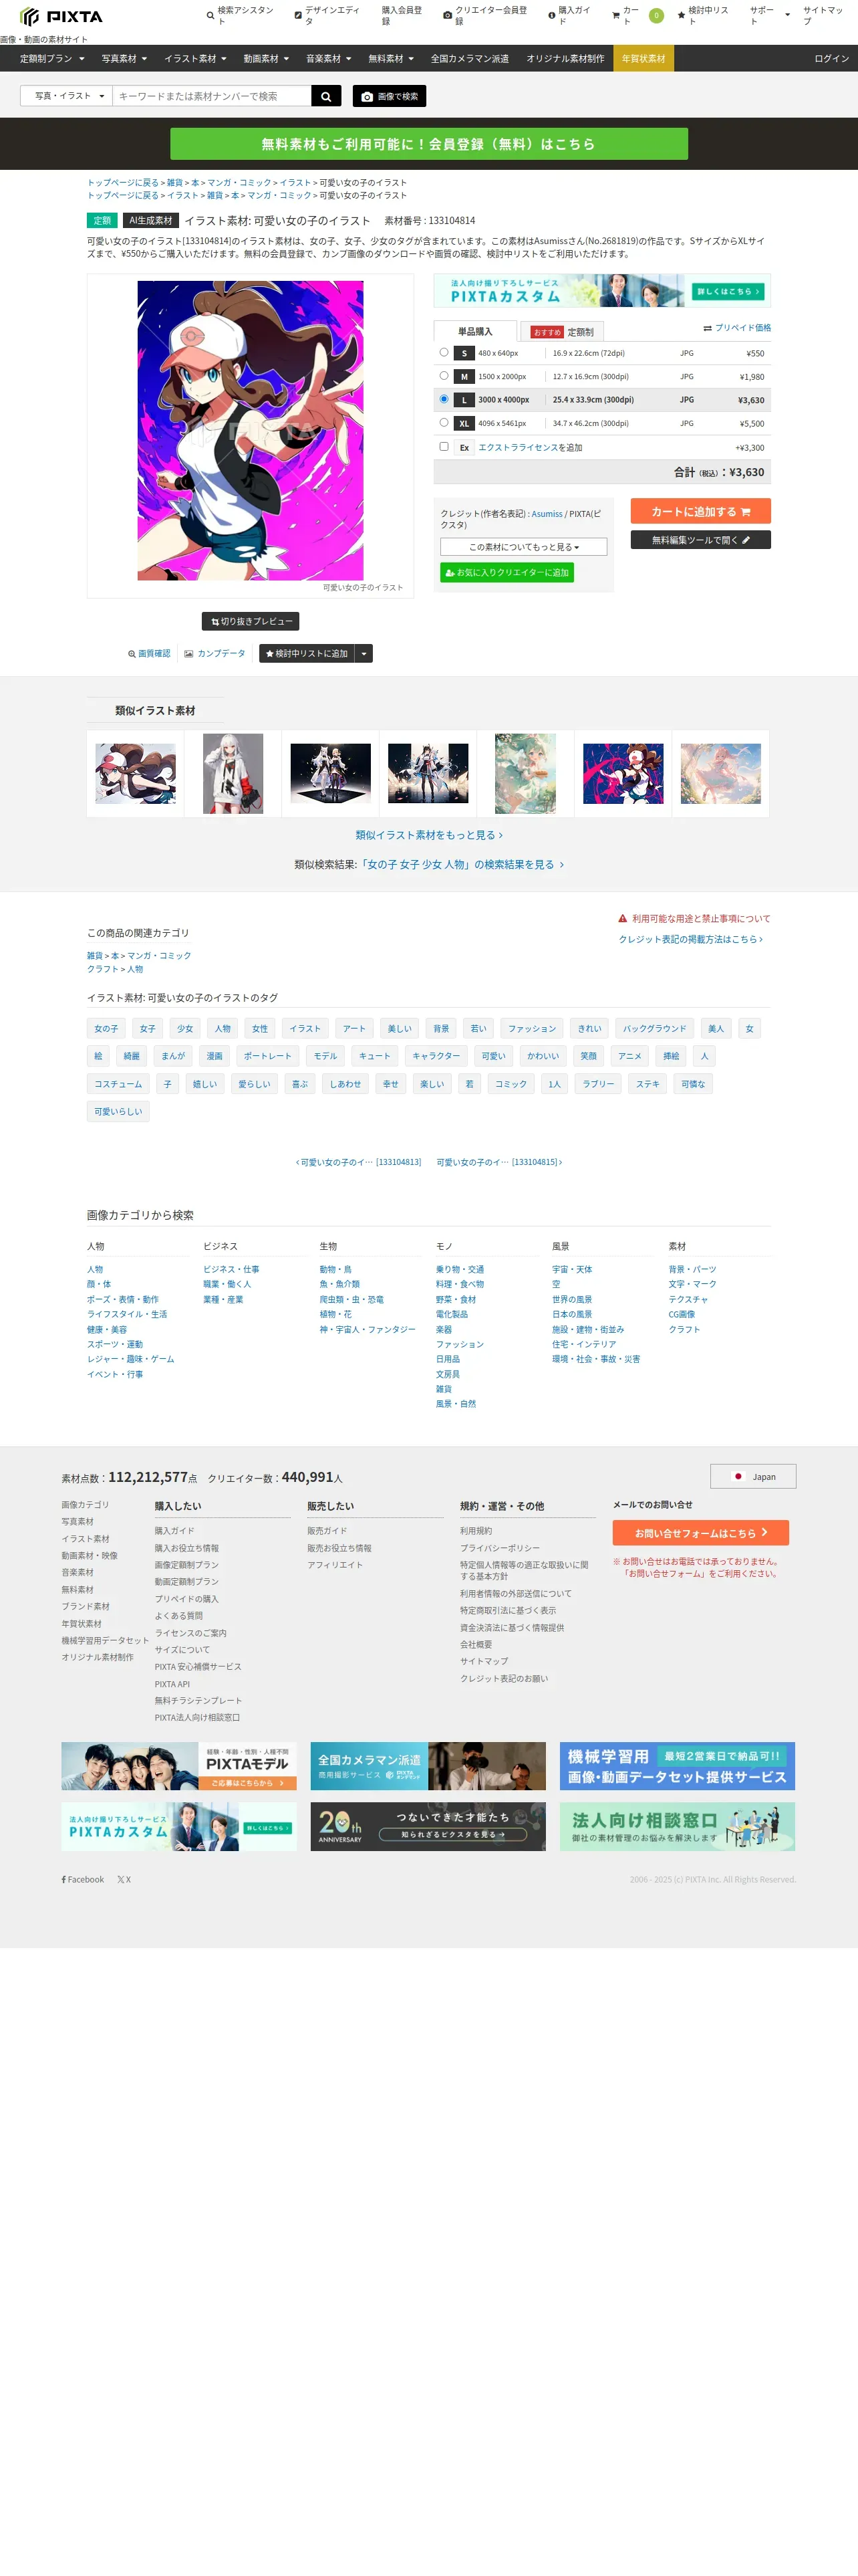Open PIXTAモデル banner in footer

tap(179, 1767)
